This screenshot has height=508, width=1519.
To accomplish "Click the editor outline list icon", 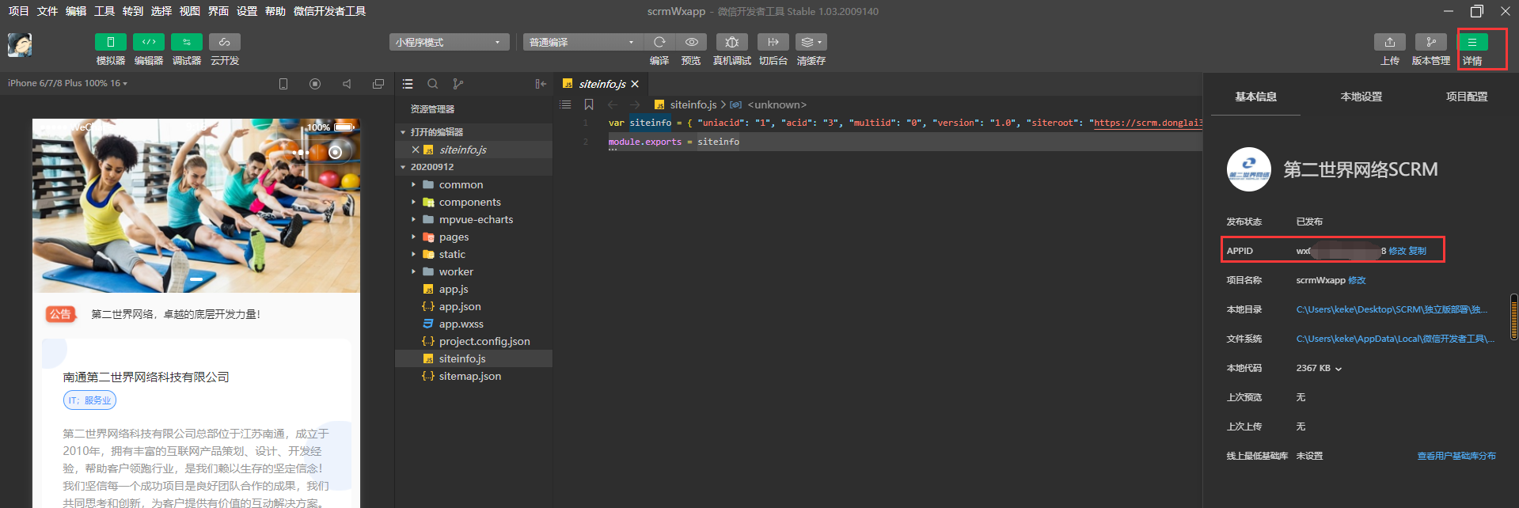I will point(565,104).
